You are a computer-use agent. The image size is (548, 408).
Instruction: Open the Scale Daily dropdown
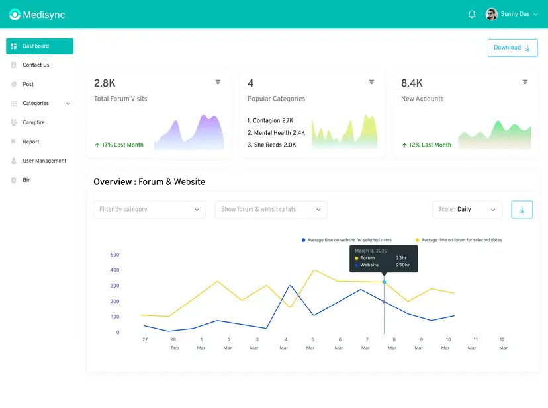tap(467, 209)
